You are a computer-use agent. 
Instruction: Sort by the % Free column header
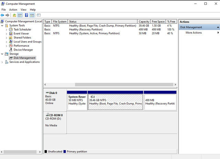tap(171, 22)
